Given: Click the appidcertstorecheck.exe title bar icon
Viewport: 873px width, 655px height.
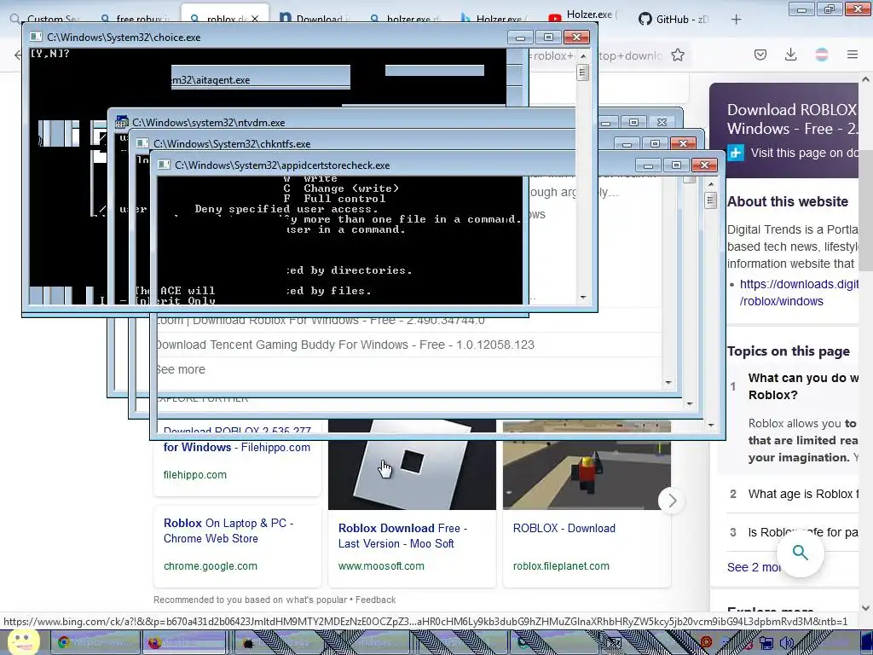Looking at the screenshot, I should pos(164,165).
